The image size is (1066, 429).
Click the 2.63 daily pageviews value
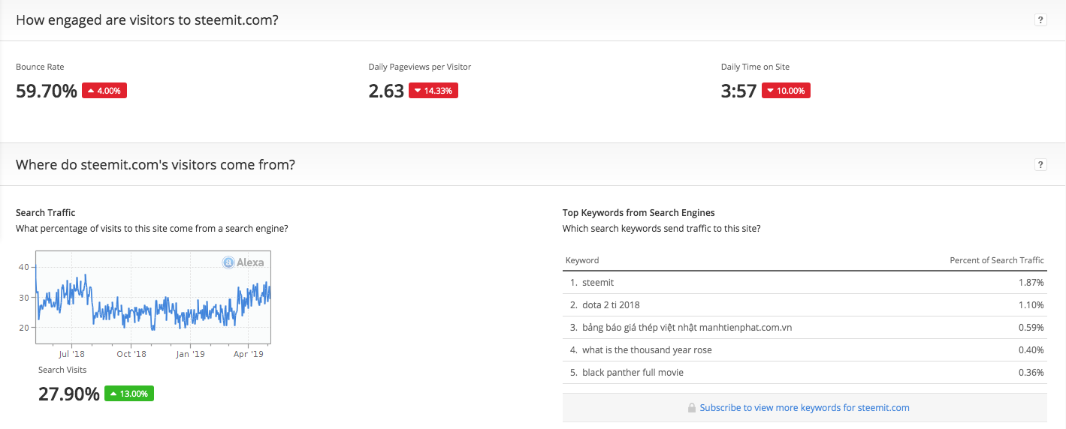[x=386, y=91]
